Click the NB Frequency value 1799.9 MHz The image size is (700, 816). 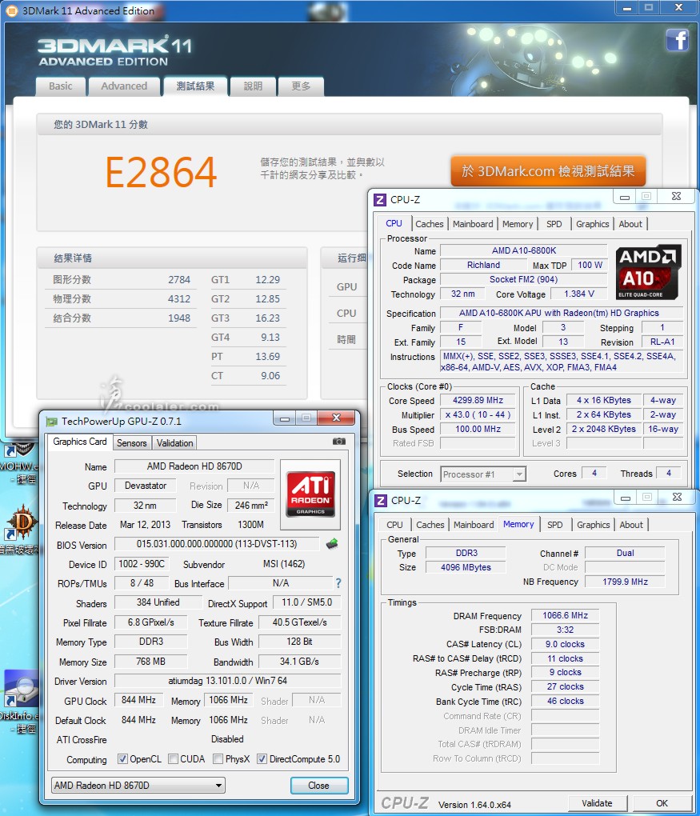(x=625, y=582)
